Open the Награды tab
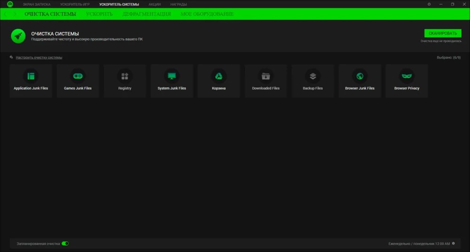Screen dimensions: 470x252 [x=179, y=5]
